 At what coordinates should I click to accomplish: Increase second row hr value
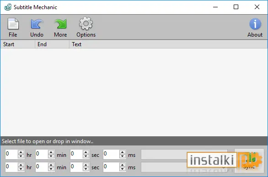tap(21, 165)
